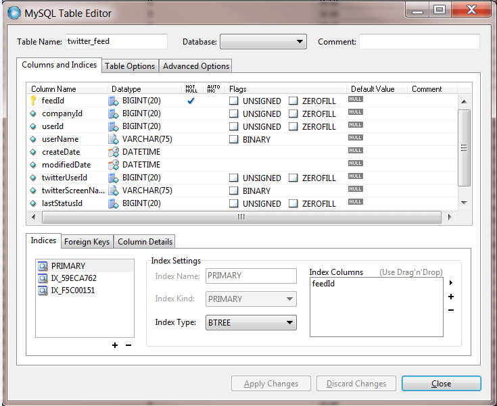The image size is (497, 406).
Task: Click the numeric datatype icon in the lastStatusId row
Action: tap(113, 203)
